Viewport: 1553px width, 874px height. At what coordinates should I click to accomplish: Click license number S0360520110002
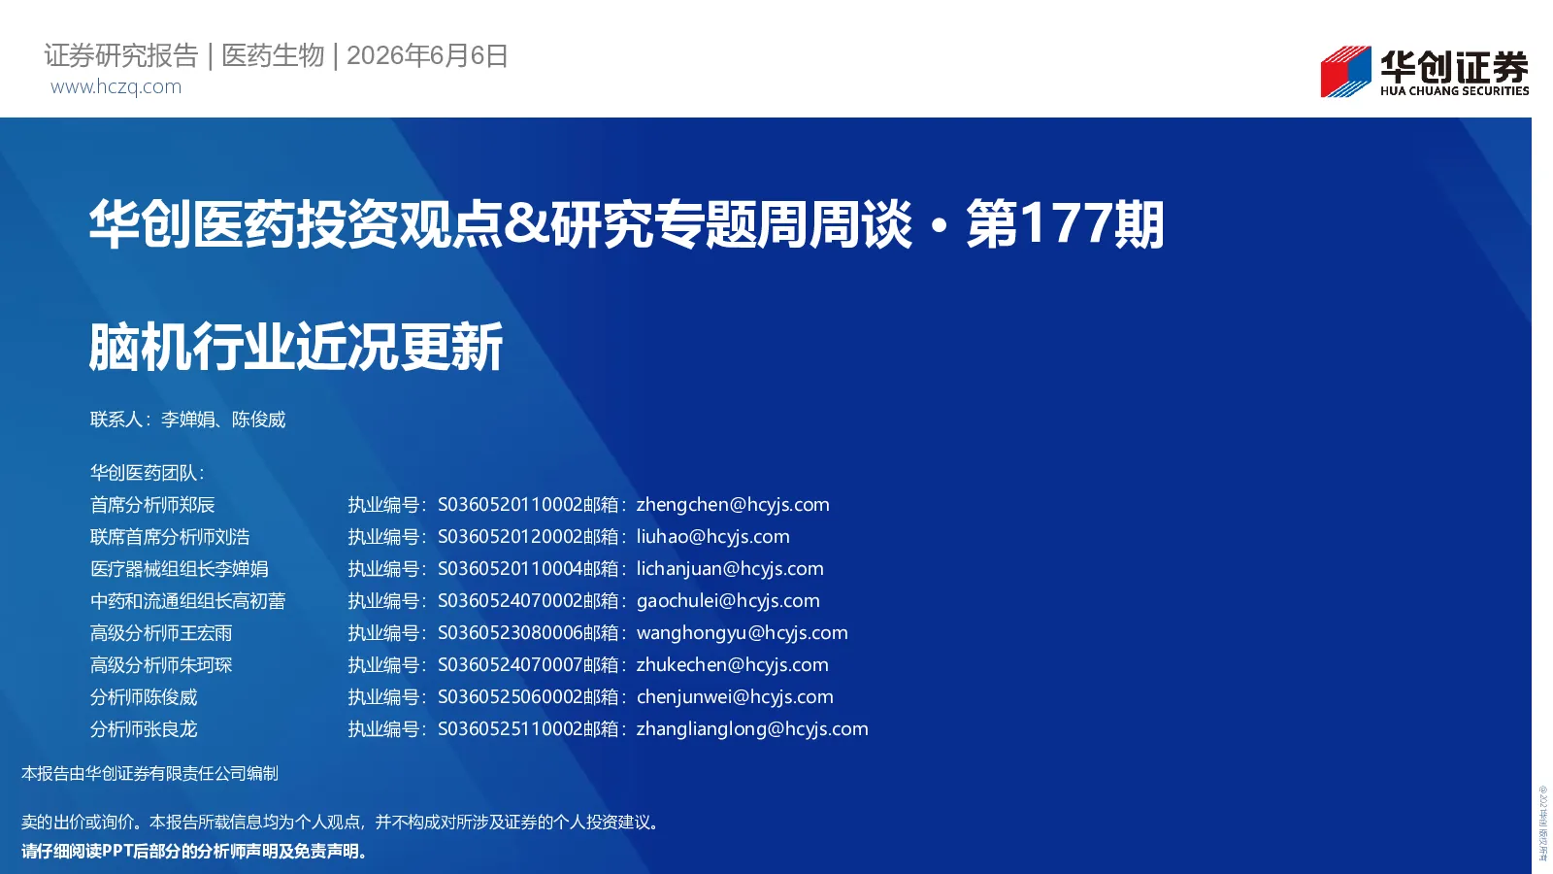coord(510,505)
